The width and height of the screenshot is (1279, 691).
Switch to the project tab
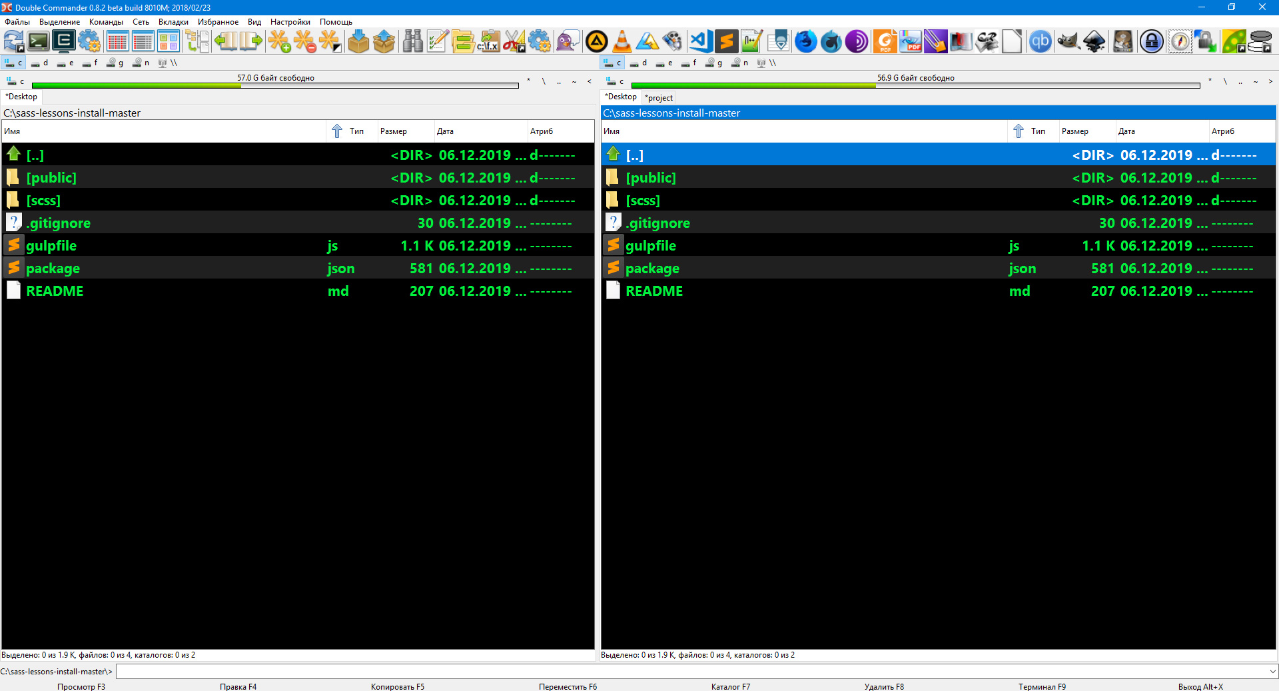659,97
